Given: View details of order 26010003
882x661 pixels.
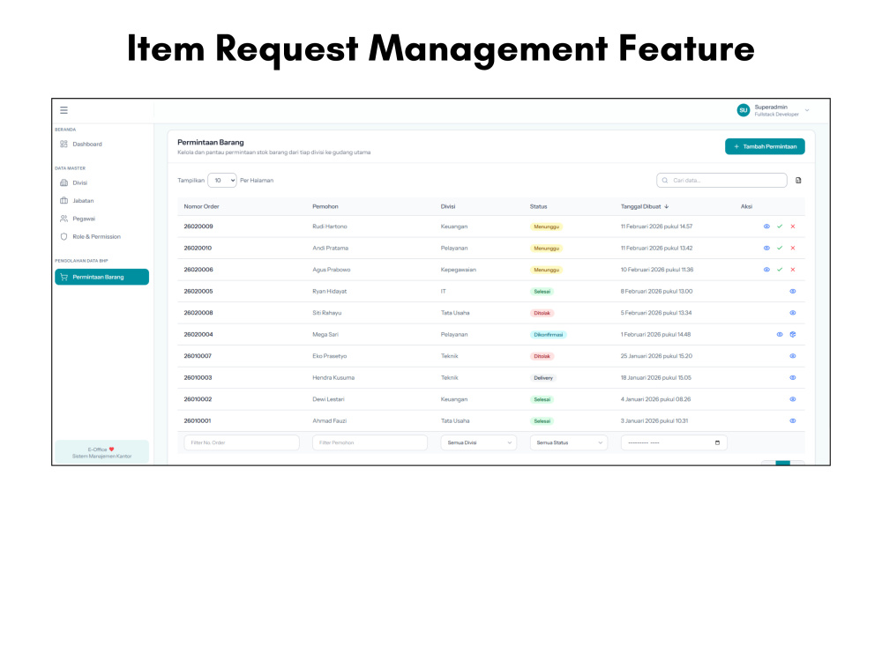Looking at the screenshot, I should [793, 378].
